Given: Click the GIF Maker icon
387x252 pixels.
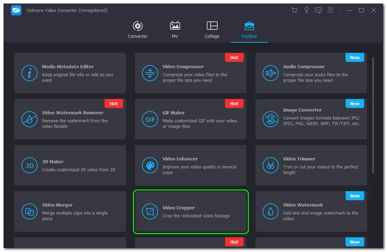Looking at the screenshot, I should click(150, 119).
